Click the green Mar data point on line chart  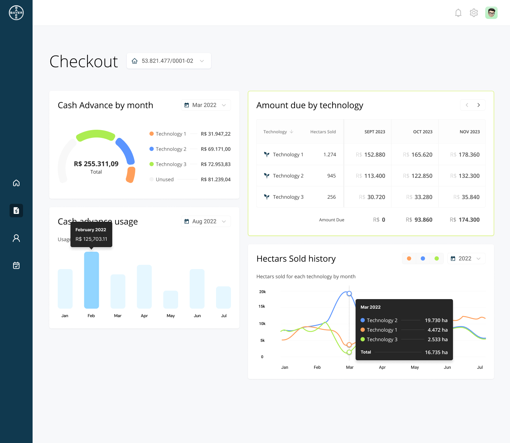[349, 352]
